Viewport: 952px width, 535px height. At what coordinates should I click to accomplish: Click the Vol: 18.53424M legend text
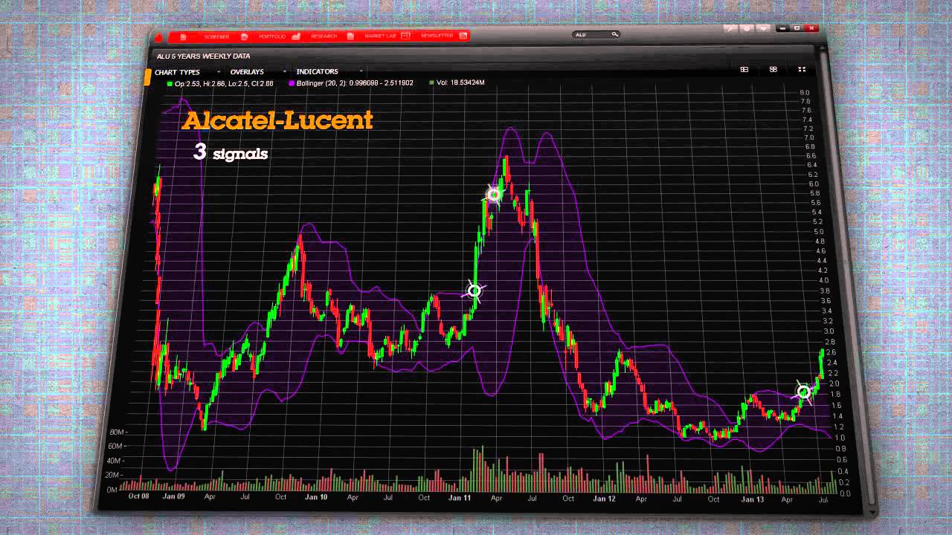pos(460,82)
